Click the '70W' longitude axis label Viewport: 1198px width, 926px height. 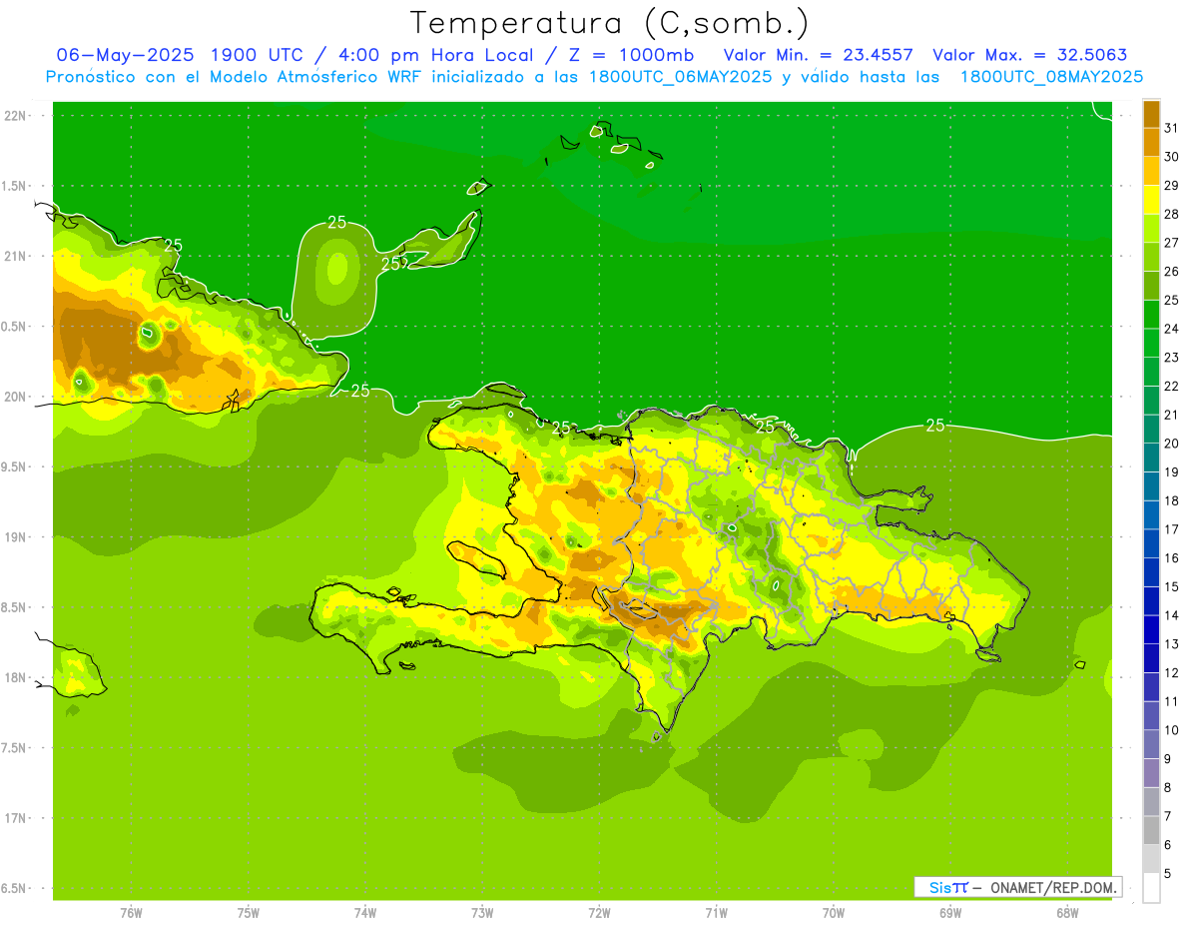pos(834,913)
